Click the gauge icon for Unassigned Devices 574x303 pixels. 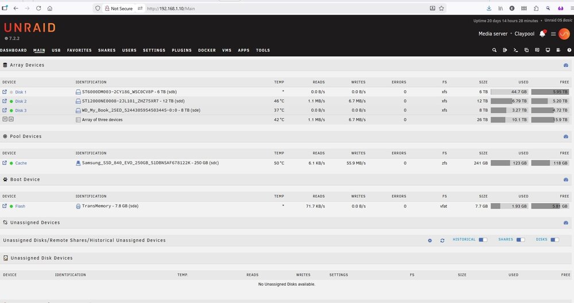pos(566,223)
